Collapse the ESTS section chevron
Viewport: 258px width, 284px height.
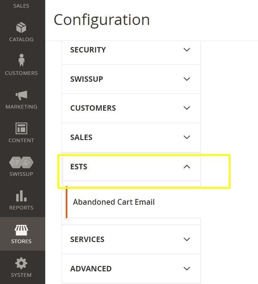[x=187, y=167]
